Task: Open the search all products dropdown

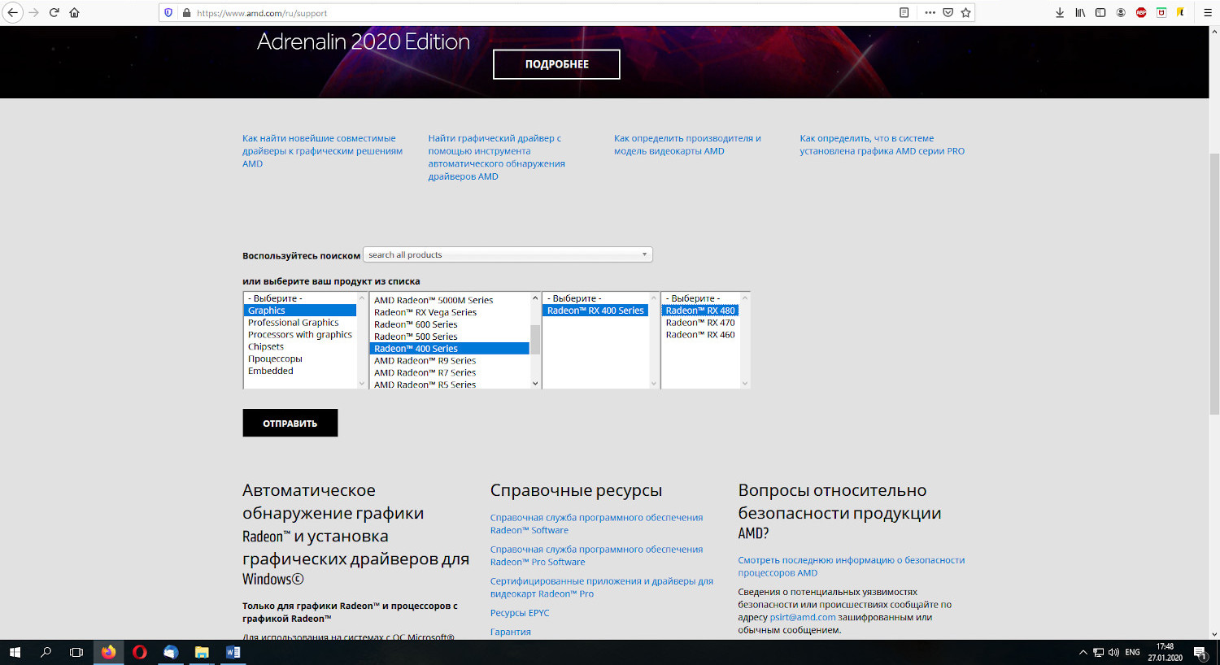Action: pyautogui.click(x=508, y=254)
